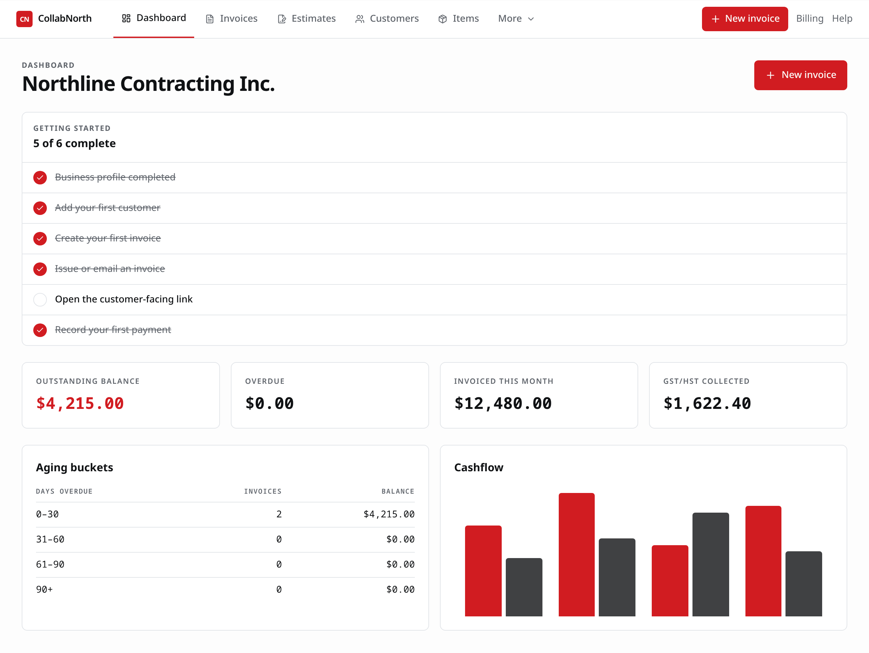Click the Balance column header

click(x=398, y=491)
